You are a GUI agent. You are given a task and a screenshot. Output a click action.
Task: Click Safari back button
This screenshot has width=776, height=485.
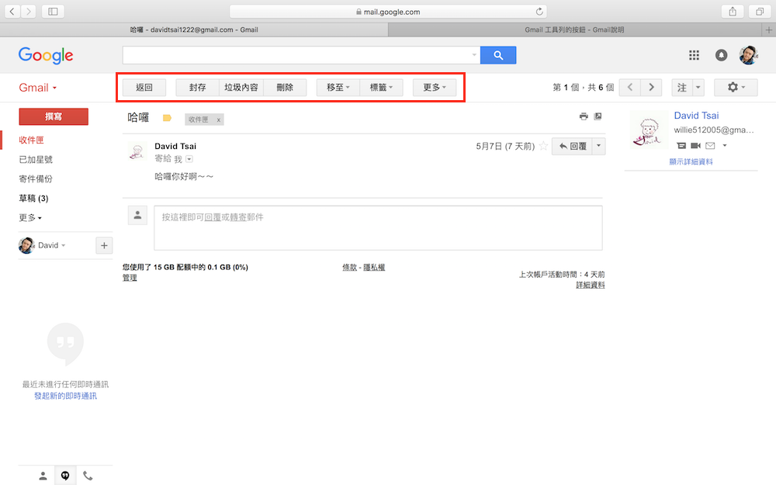[x=12, y=12]
